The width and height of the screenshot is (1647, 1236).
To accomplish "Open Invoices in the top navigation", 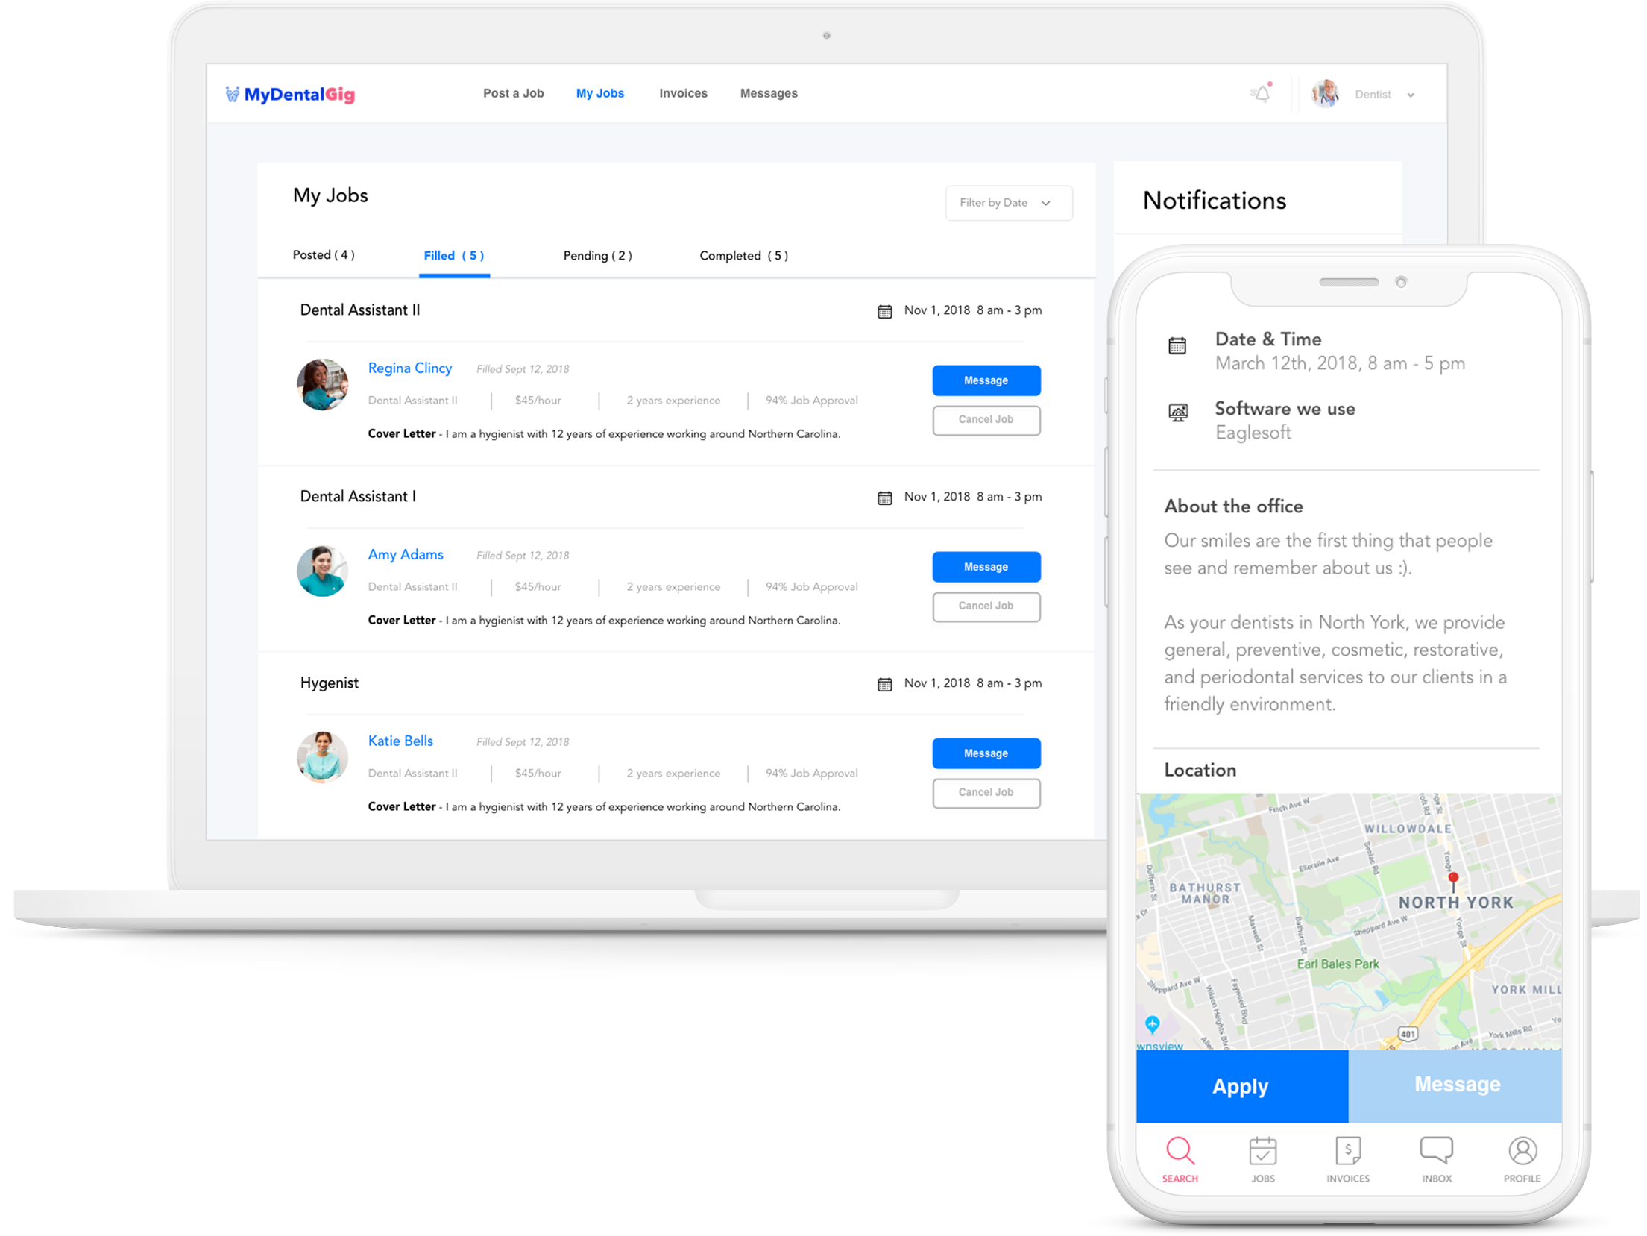I will [685, 94].
